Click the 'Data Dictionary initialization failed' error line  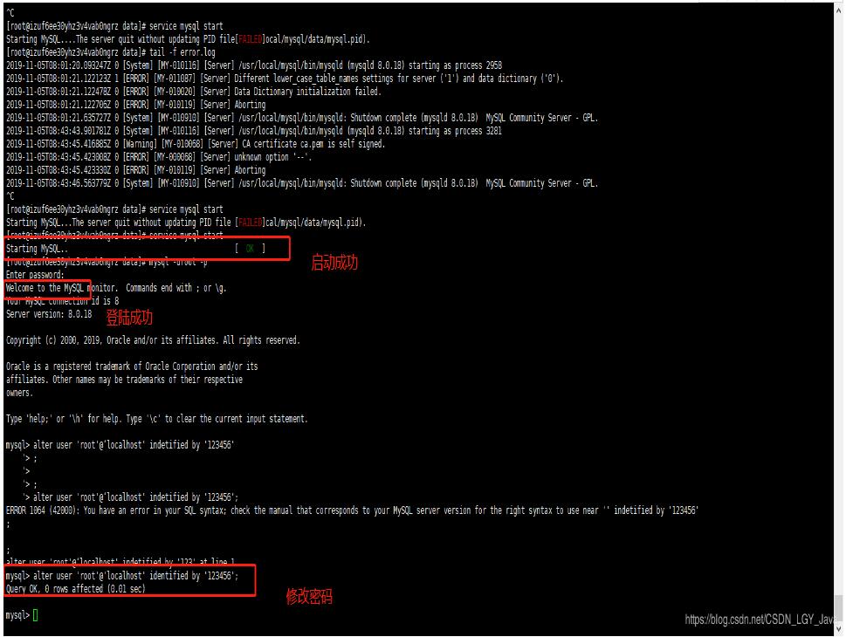coord(194,92)
